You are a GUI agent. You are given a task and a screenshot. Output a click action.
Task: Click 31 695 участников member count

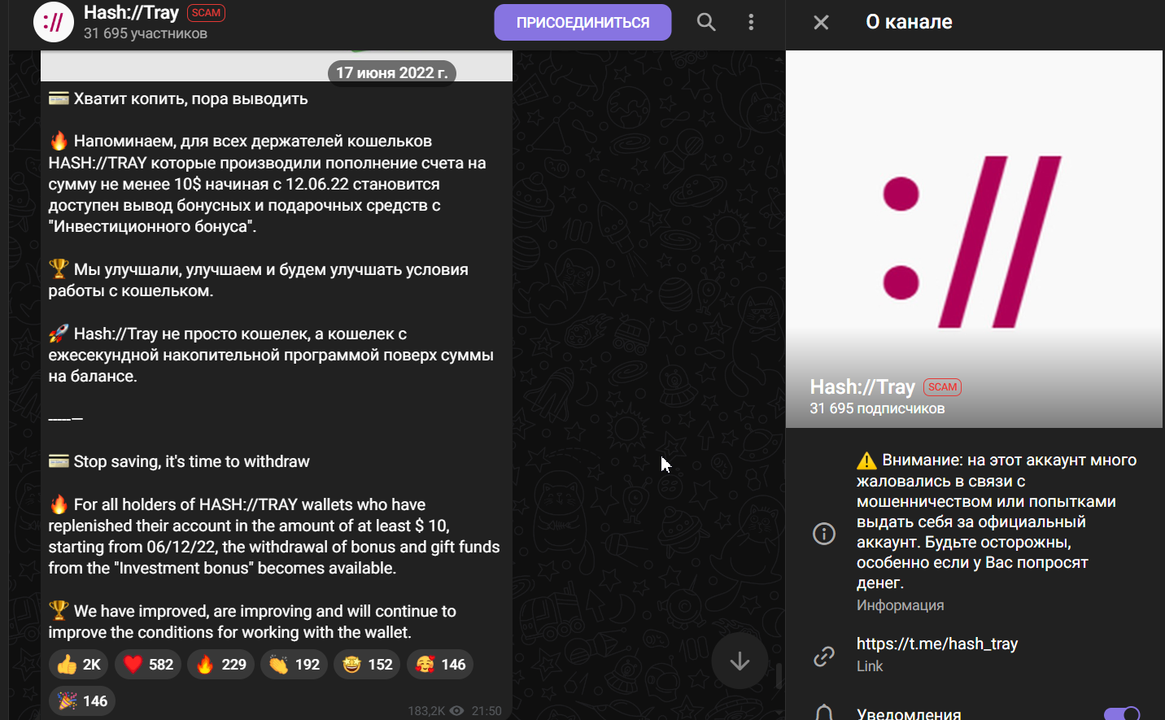click(x=145, y=33)
